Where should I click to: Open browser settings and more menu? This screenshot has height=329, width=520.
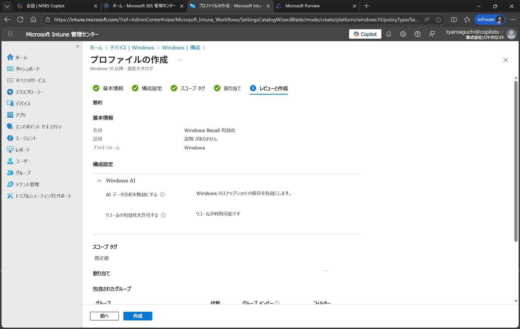coord(513,20)
